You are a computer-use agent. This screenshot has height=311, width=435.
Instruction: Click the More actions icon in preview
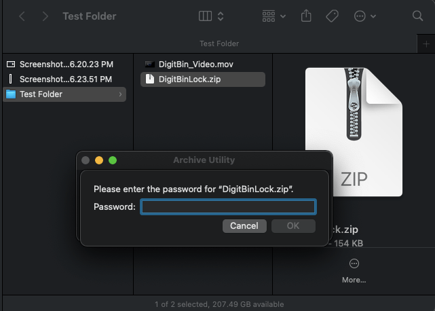(x=354, y=264)
